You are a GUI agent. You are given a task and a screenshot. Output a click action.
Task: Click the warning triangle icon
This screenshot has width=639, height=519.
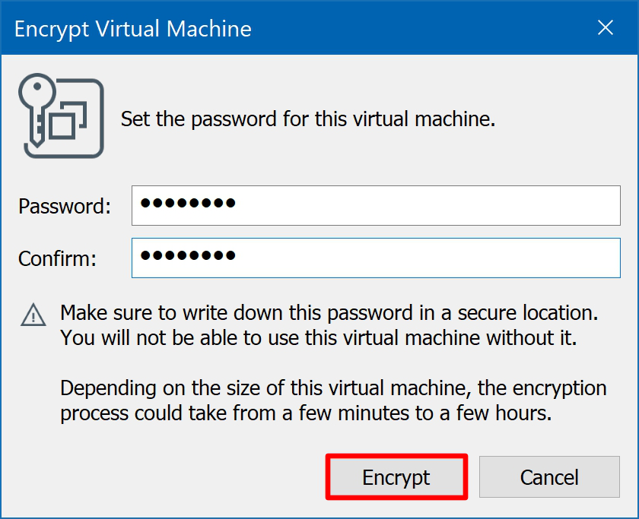[x=33, y=314]
